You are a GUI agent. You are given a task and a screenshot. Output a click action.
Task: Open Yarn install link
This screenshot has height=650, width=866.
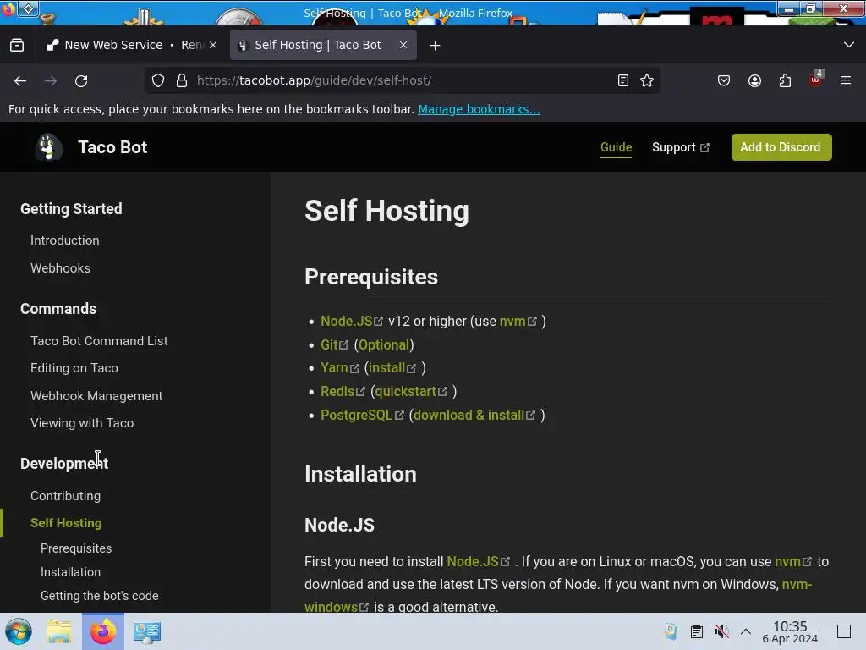click(x=392, y=368)
